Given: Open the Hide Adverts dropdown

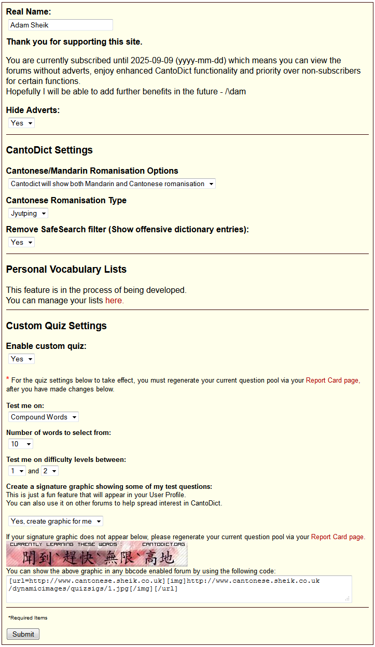Looking at the screenshot, I should pyautogui.click(x=21, y=123).
